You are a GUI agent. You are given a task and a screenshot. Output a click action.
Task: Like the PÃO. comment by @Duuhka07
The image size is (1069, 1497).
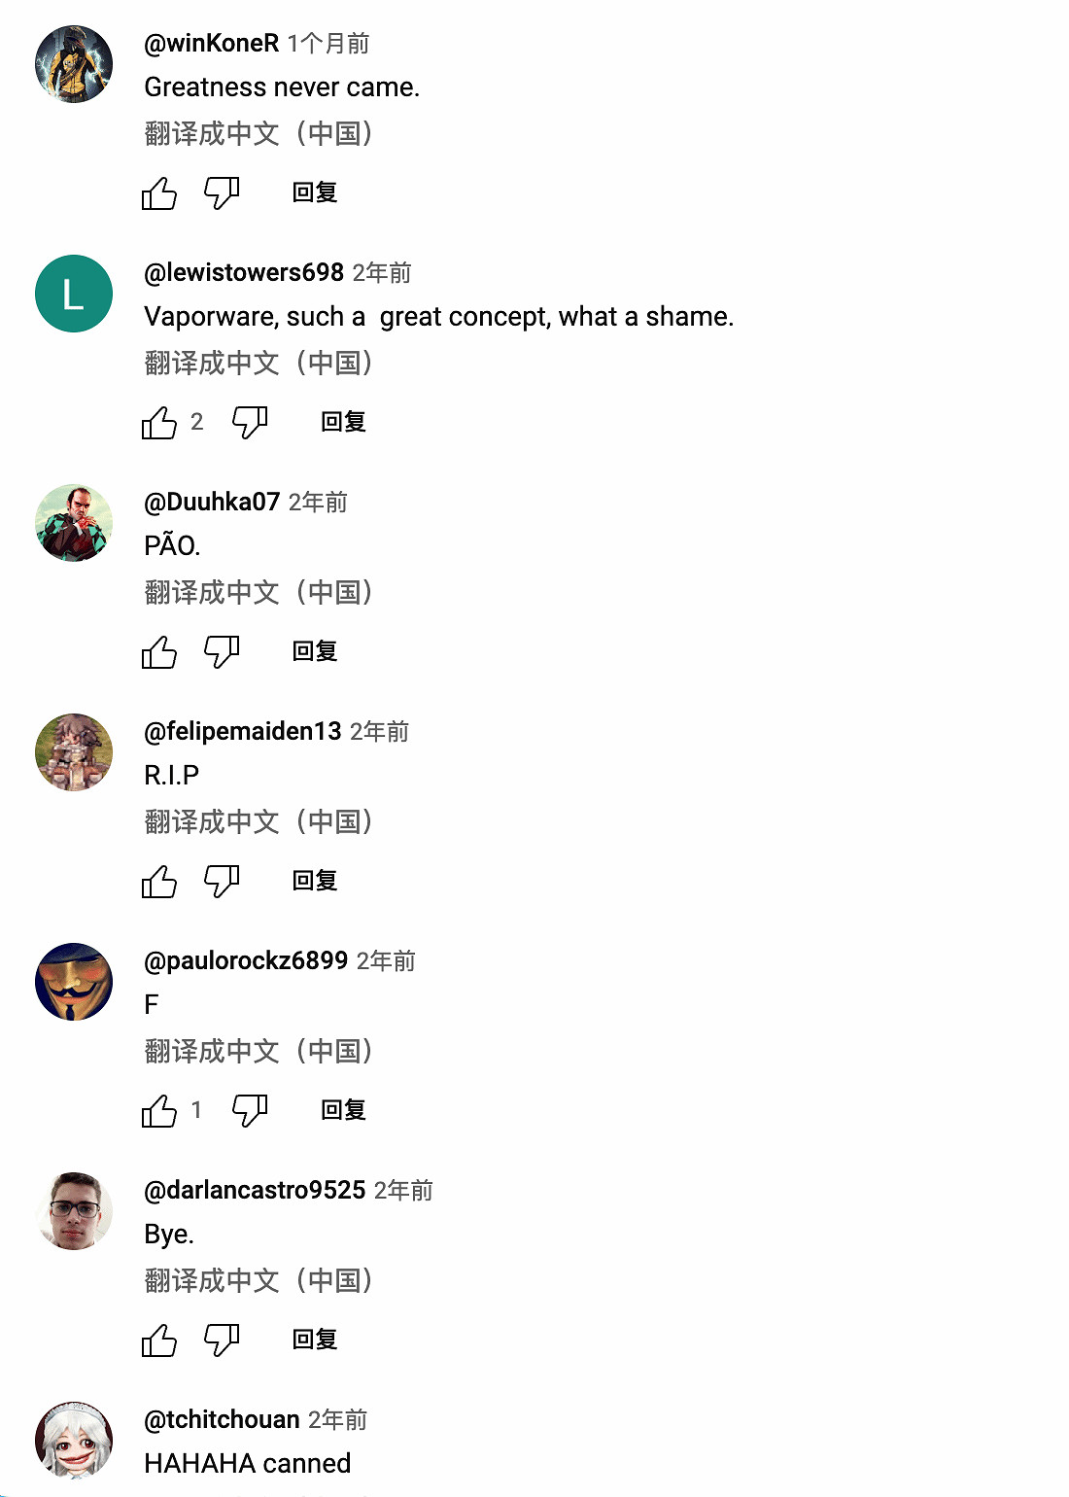click(159, 651)
